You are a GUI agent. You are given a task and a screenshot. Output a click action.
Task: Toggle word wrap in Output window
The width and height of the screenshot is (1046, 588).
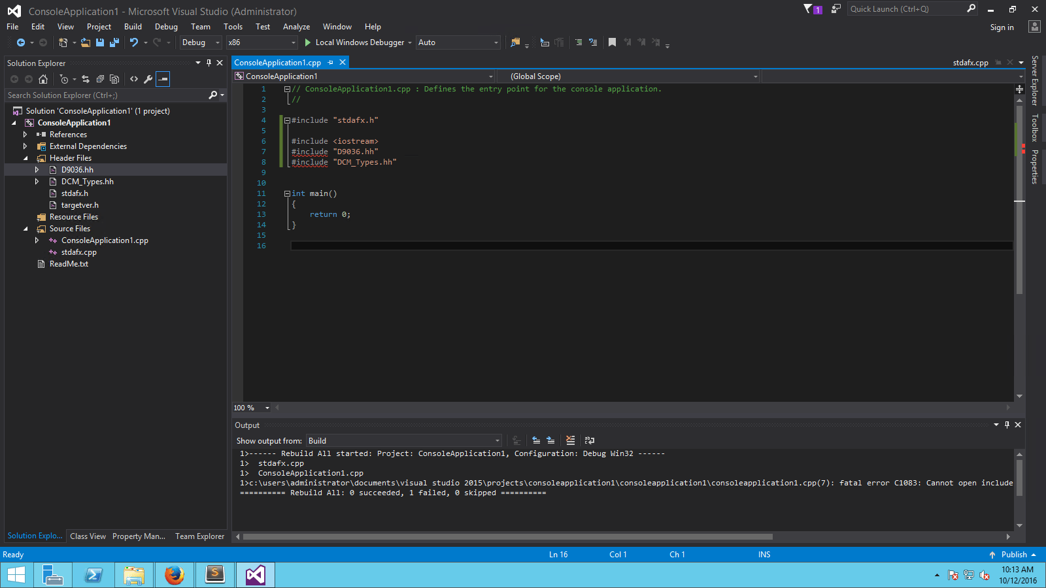click(x=590, y=440)
